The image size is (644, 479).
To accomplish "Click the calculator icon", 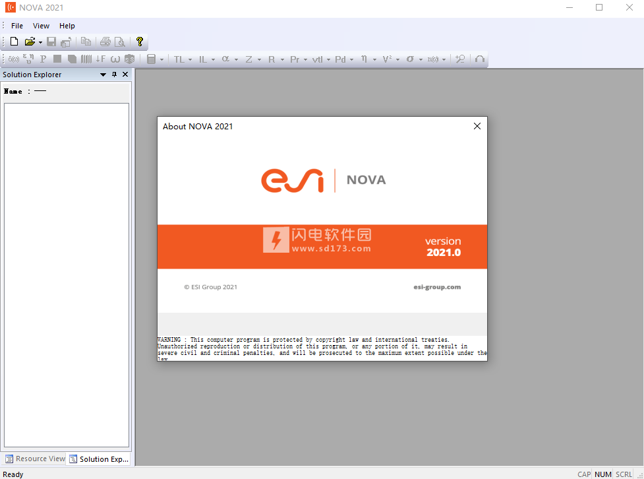I will click(151, 59).
